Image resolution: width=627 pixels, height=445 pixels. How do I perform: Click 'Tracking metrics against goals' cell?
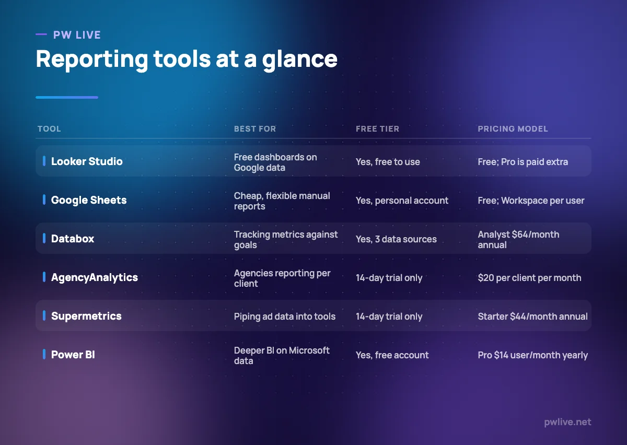point(286,239)
